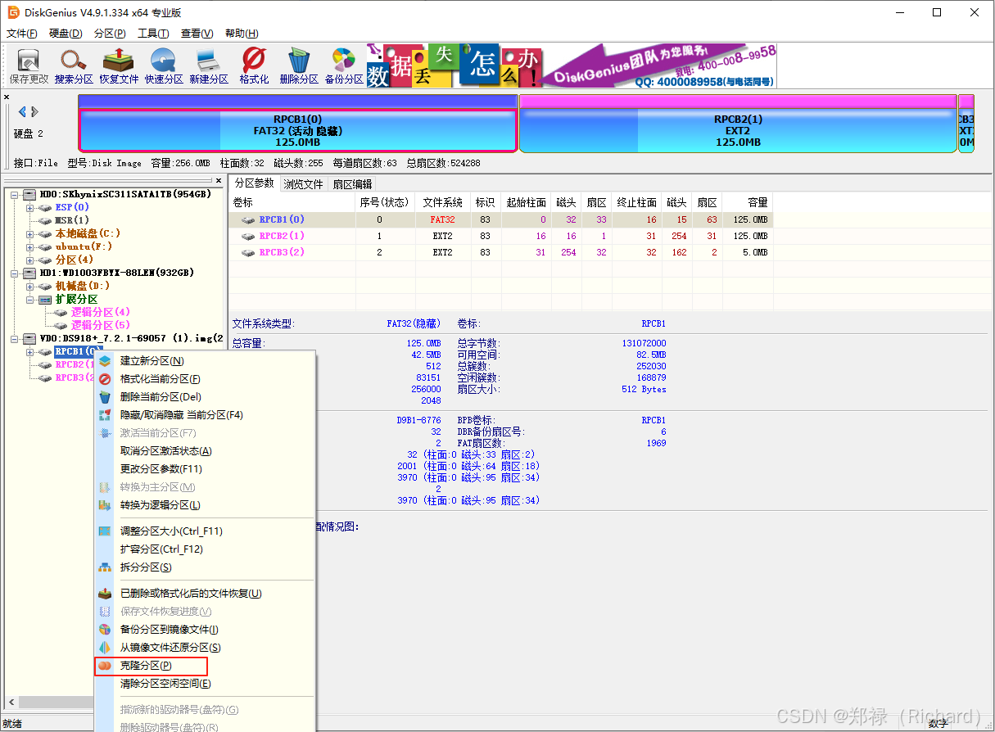The width and height of the screenshot is (995, 732).
Task: Choose 取消分区激活状态(A)
Action: tap(205, 450)
